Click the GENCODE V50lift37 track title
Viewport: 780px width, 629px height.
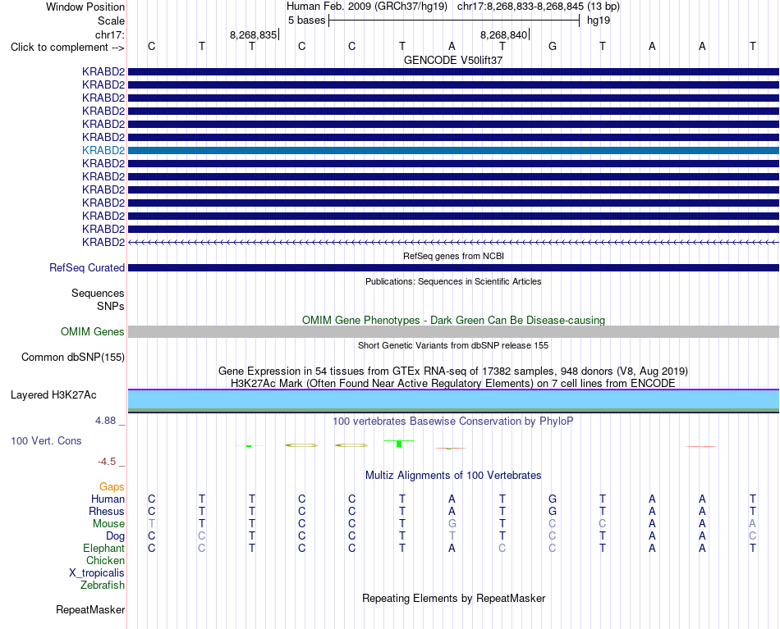[x=453, y=60]
